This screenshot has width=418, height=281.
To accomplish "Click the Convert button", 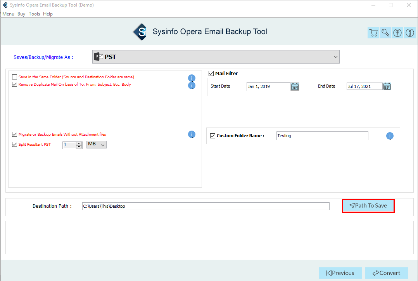I will [386, 273].
